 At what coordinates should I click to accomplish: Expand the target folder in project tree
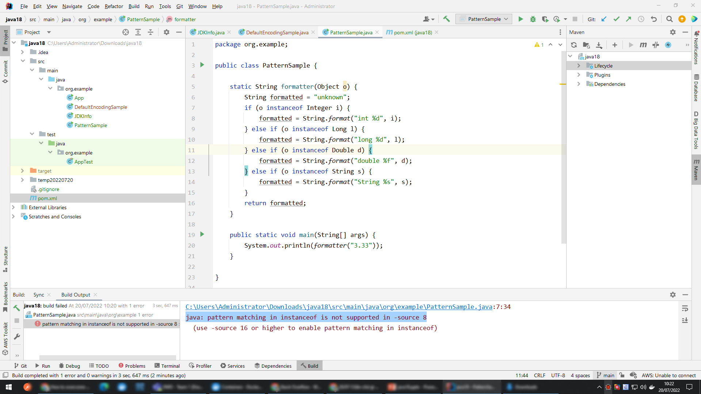point(22,171)
